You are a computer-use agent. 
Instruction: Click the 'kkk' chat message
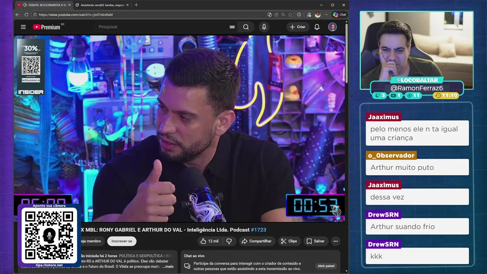pyautogui.click(x=417, y=256)
